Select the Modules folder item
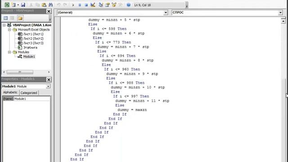Screen dimensions: 288x162 pyautogui.click(x=23, y=52)
